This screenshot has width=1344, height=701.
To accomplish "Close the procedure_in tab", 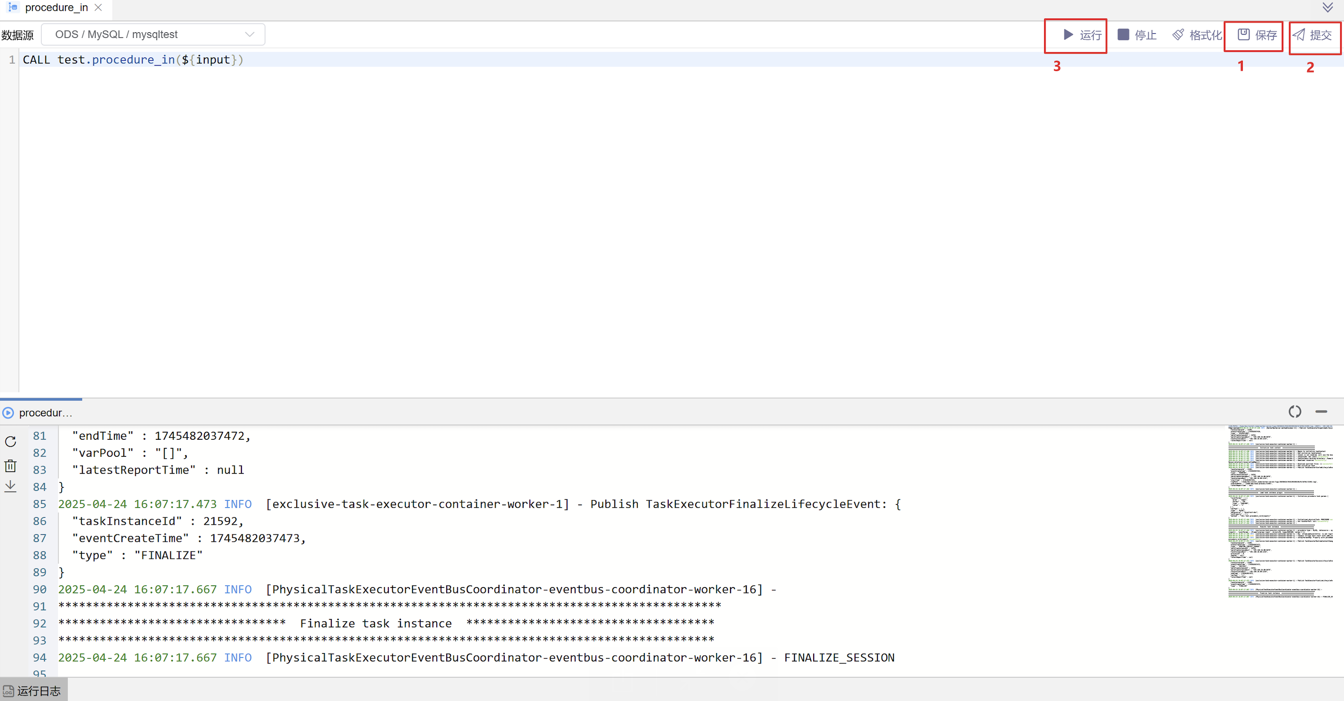I will (x=98, y=7).
